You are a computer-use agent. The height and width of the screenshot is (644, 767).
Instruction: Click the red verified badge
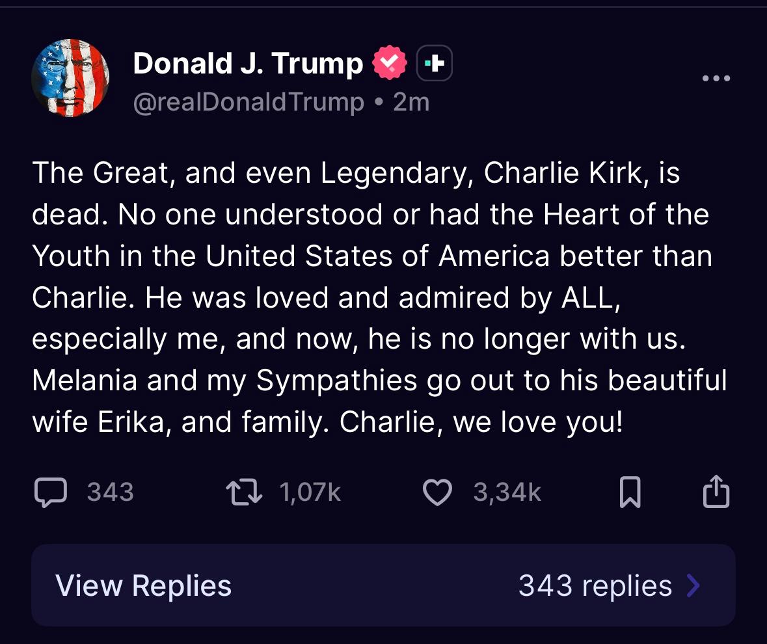tap(389, 64)
